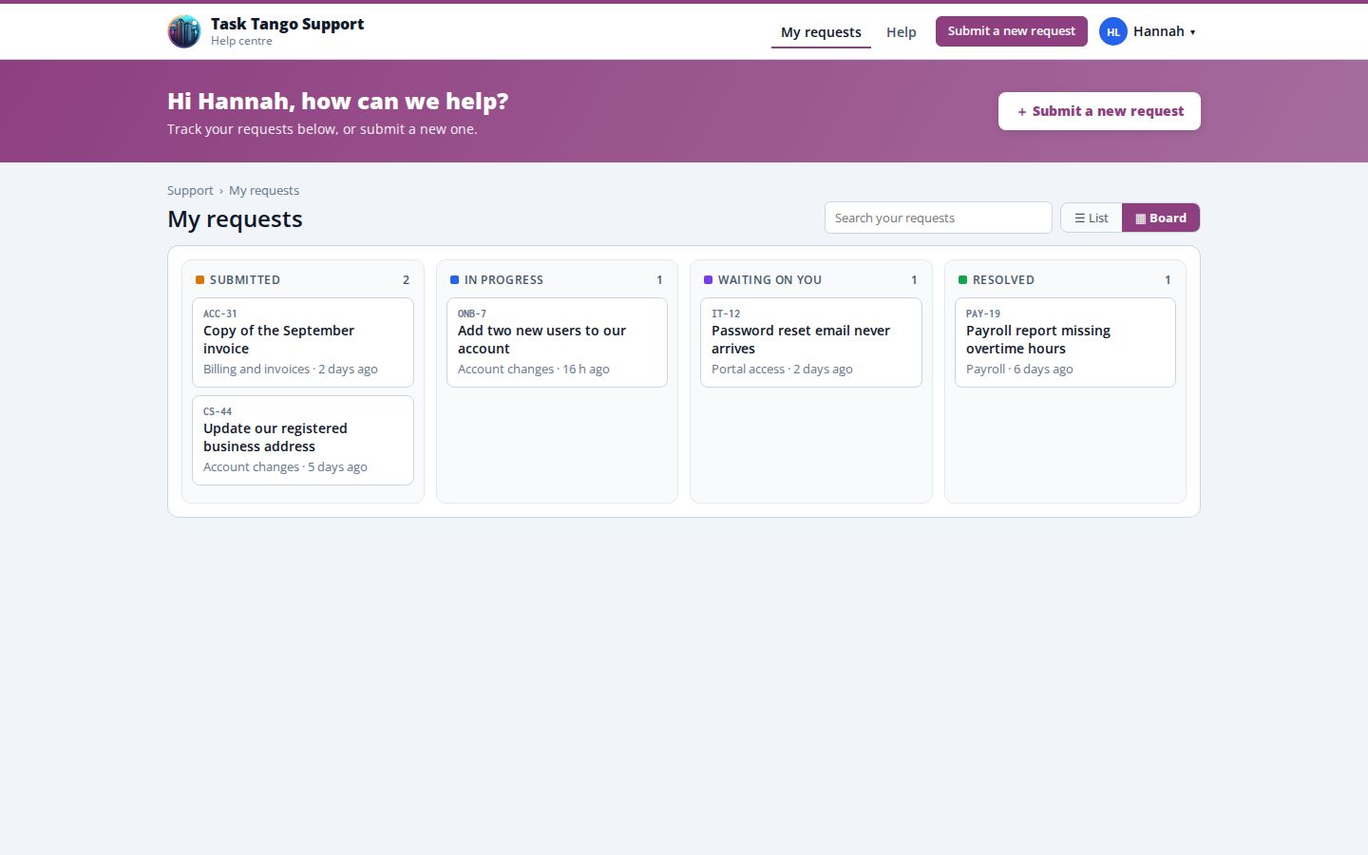Open the ONB-7 add two users card
1368x855 pixels.
[x=557, y=342]
